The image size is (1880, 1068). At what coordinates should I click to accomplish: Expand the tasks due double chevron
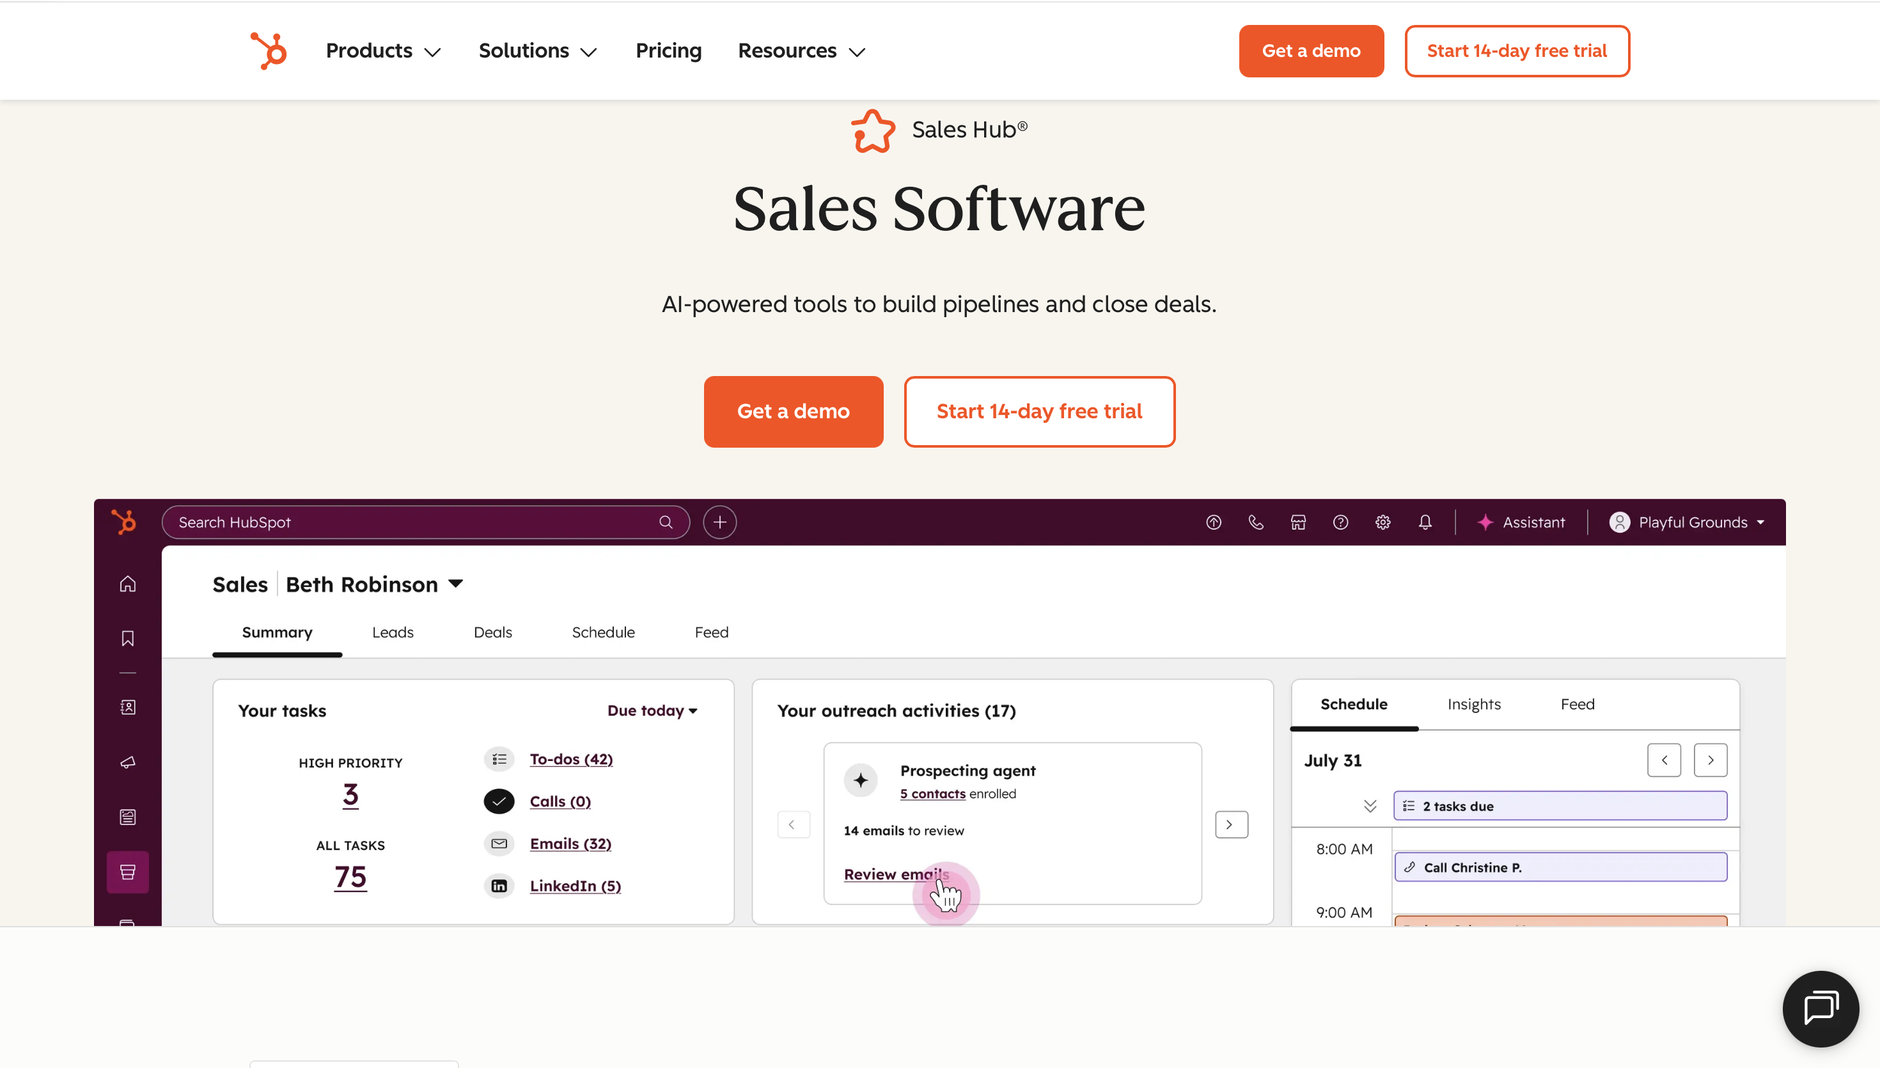1370,805
